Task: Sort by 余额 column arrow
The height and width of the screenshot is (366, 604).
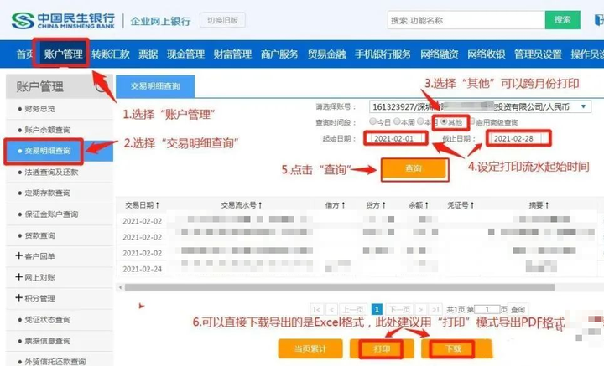Action: point(426,205)
